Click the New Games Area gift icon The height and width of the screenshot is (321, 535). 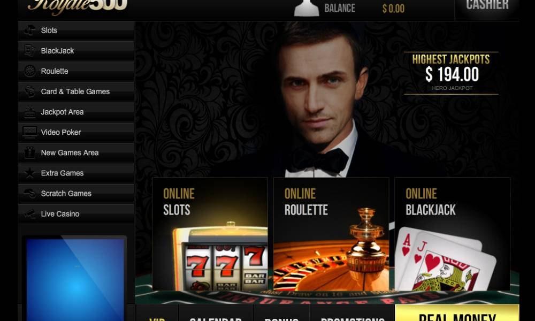pyautogui.click(x=29, y=152)
